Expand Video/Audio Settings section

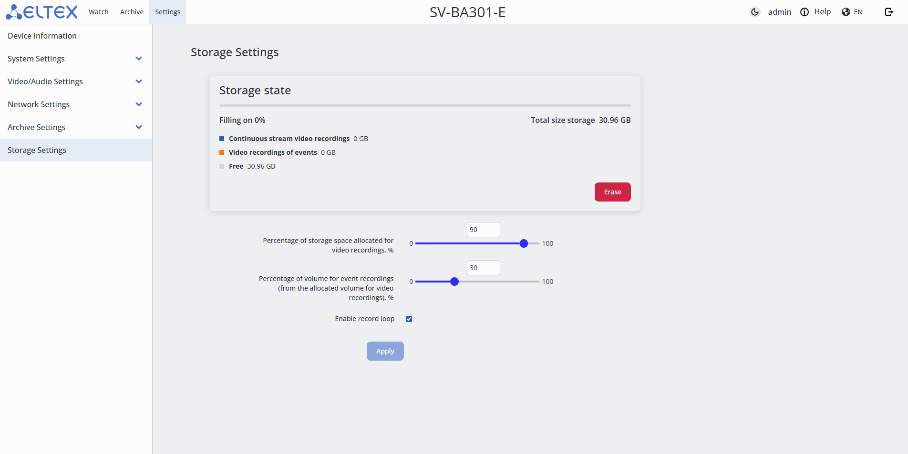[139, 81]
